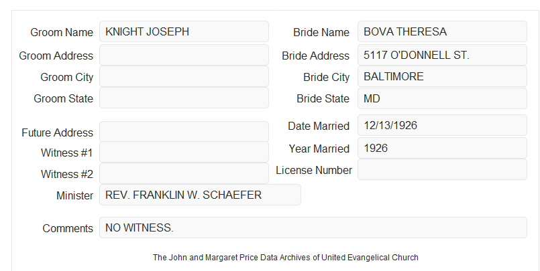540x271 pixels.
Task: Click the Price Data Archives footer text
Action: [x=286, y=258]
